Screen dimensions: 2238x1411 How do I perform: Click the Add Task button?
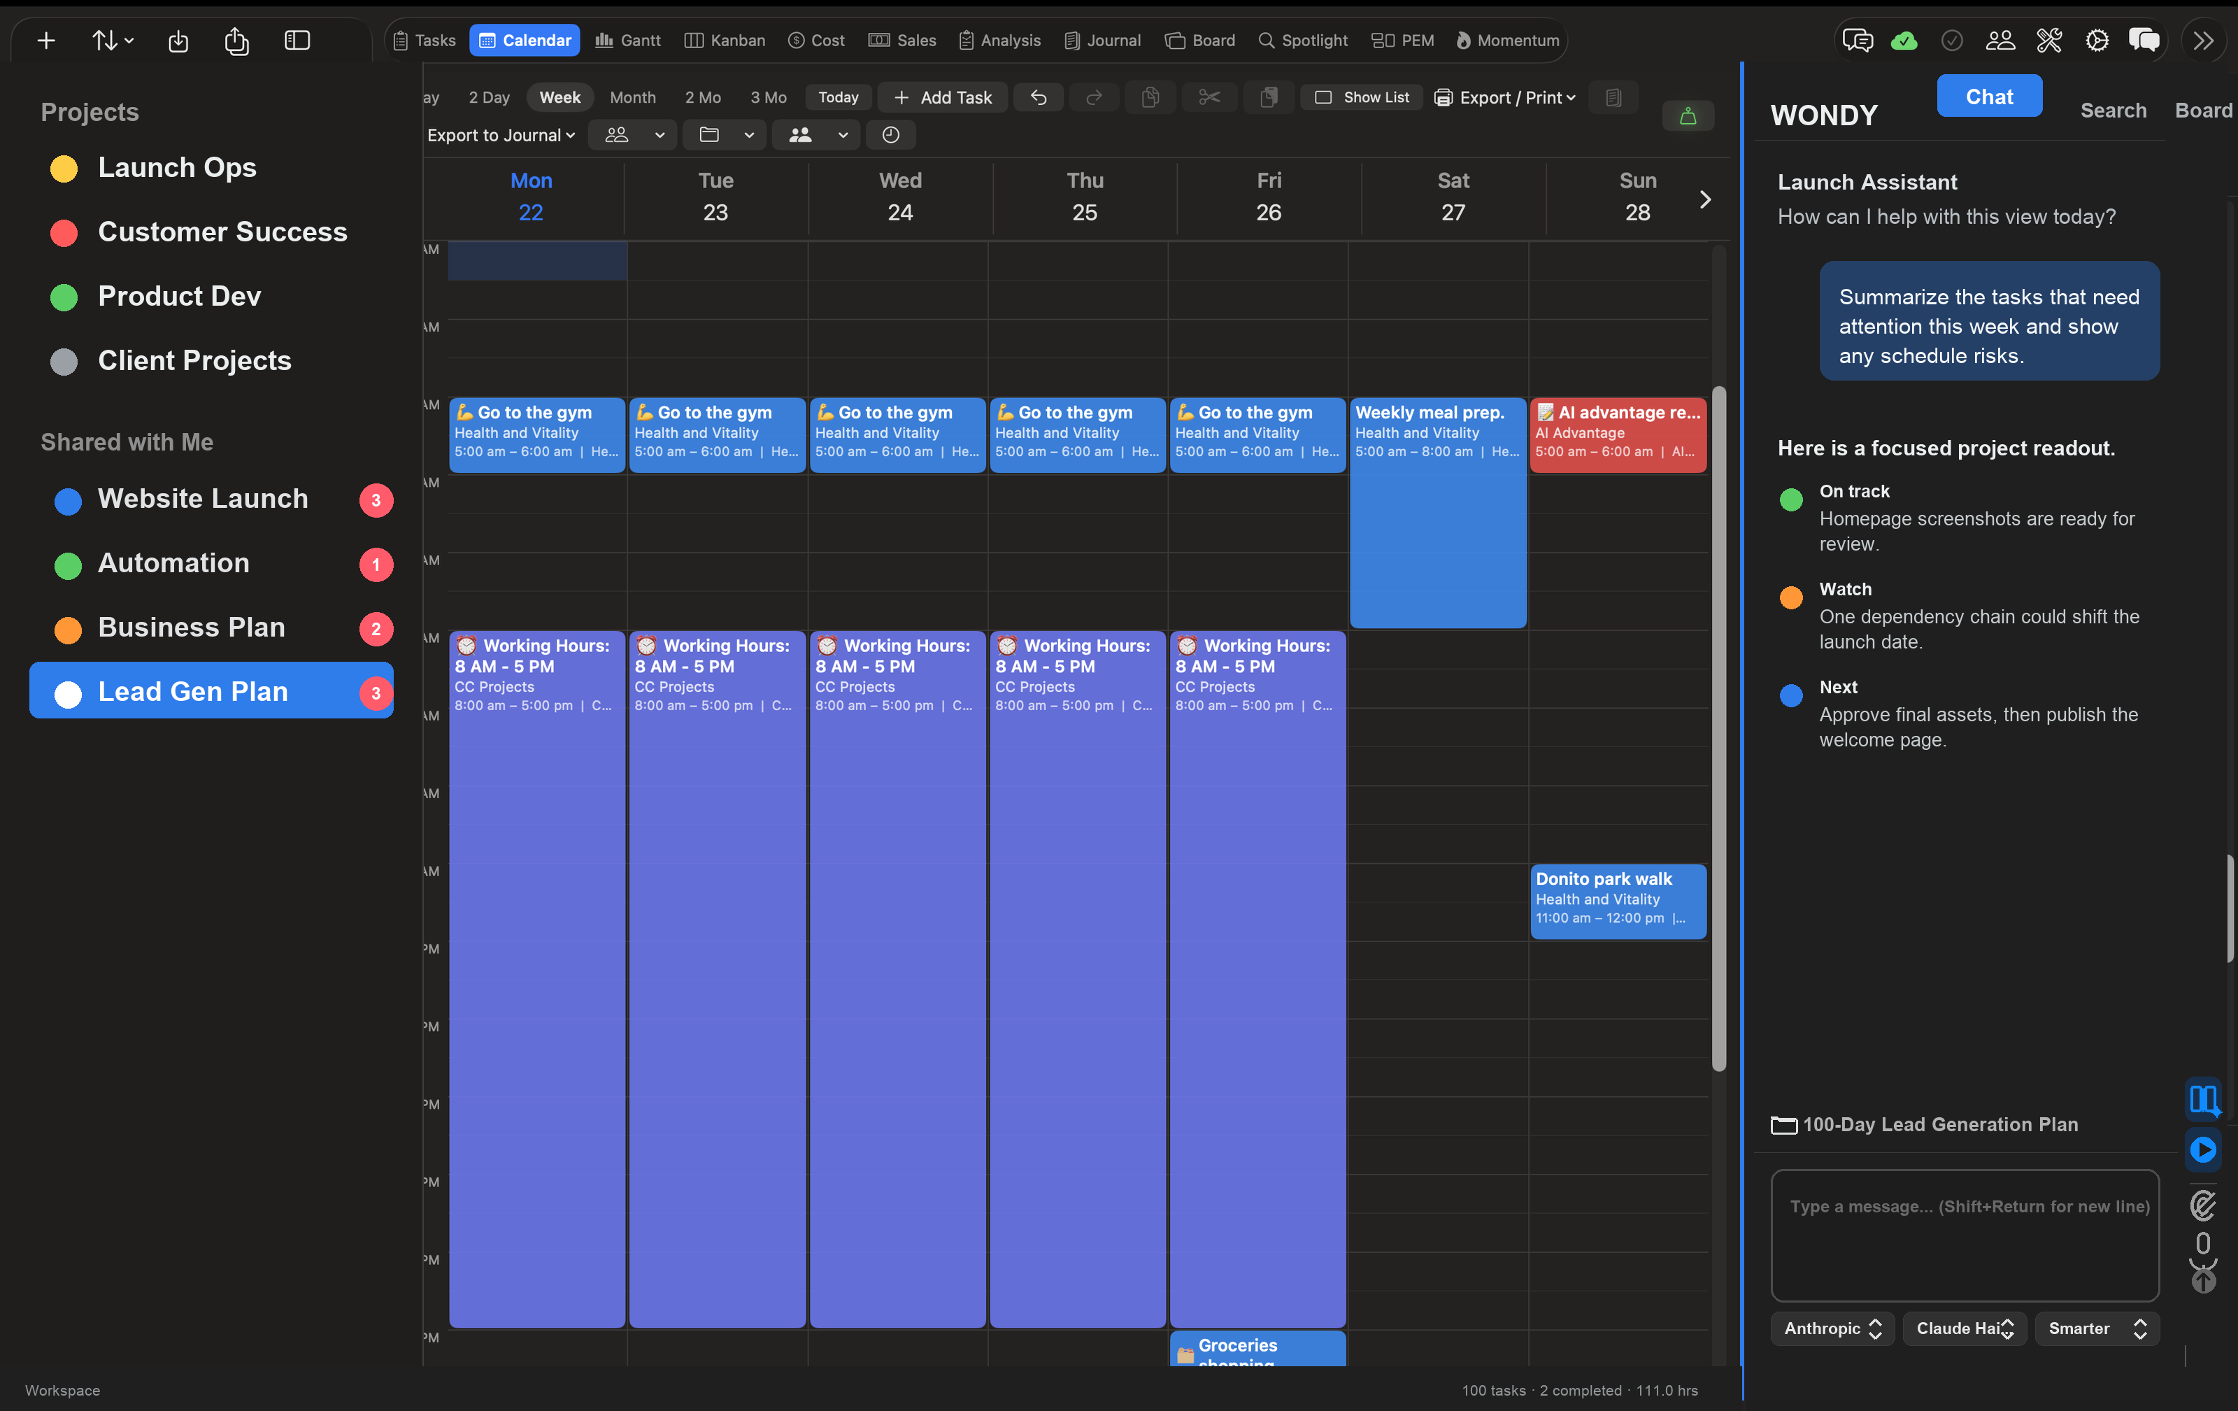pyautogui.click(x=943, y=97)
